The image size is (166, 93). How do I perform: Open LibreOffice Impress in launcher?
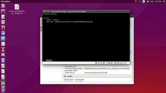pos(3,77)
